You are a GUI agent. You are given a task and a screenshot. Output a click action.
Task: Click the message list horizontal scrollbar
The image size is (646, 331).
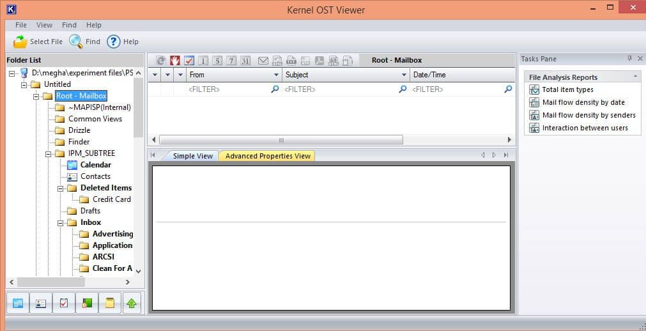click(281, 140)
